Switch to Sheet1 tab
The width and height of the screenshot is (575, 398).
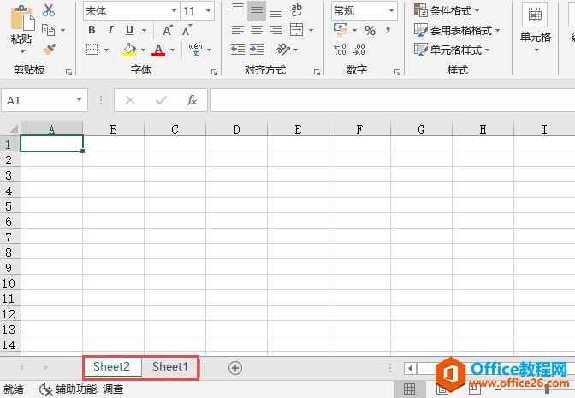pyautogui.click(x=170, y=366)
